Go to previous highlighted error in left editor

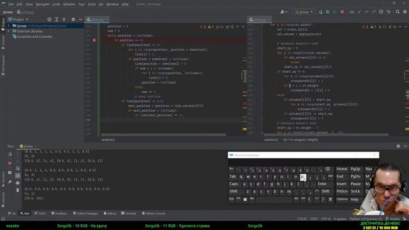coord(237,27)
